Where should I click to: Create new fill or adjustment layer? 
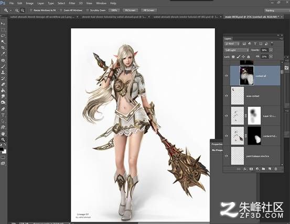tap(257, 169)
